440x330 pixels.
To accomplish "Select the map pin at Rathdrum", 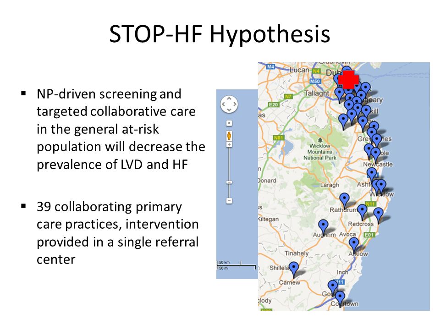I will click(x=344, y=201).
